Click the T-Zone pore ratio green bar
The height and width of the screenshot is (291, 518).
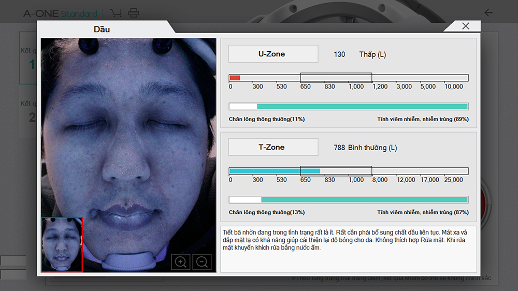pos(349,200)
